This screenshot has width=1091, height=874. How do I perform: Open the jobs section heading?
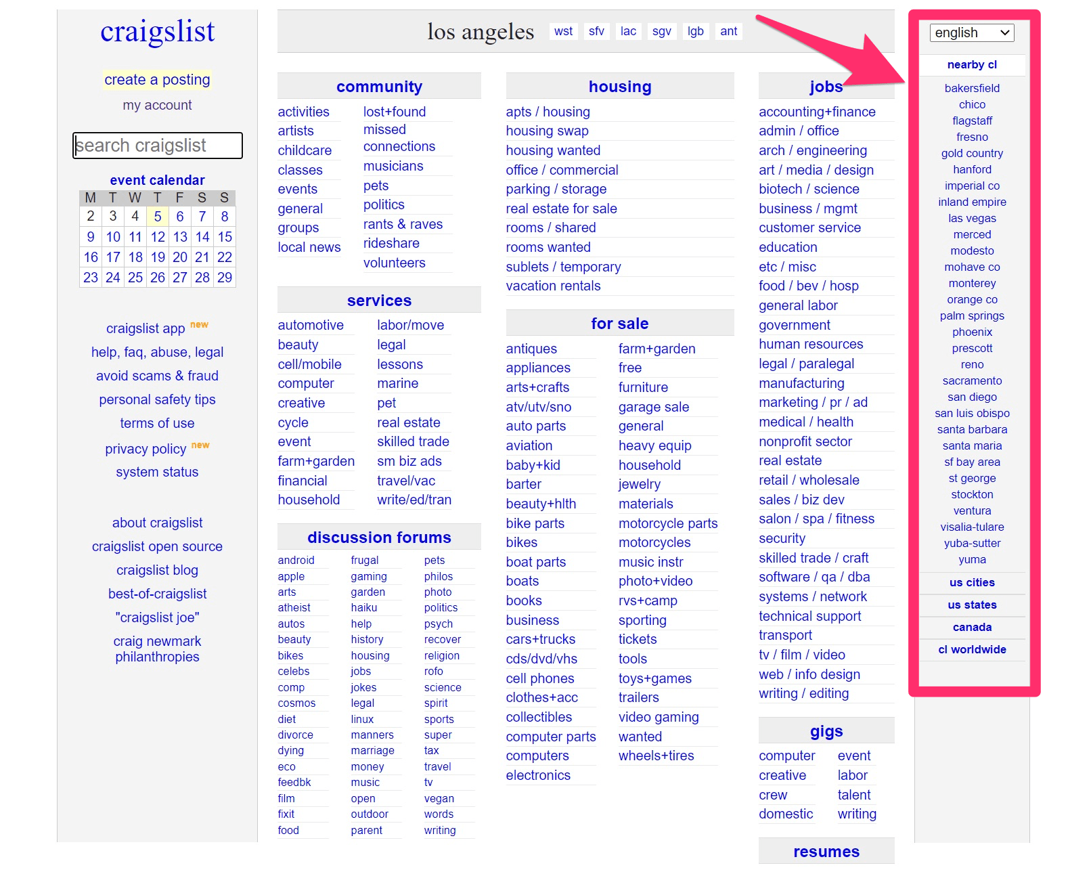click(826, 87)
